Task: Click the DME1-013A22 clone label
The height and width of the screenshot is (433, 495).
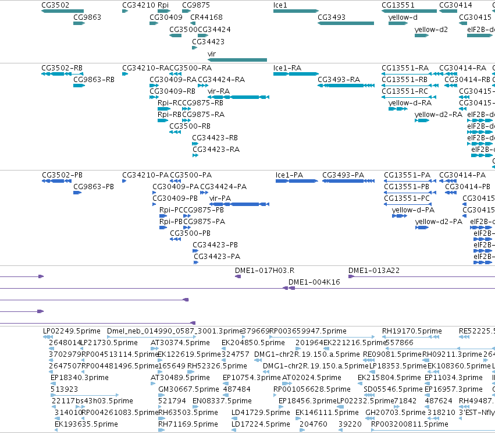Action: (374, 271)
